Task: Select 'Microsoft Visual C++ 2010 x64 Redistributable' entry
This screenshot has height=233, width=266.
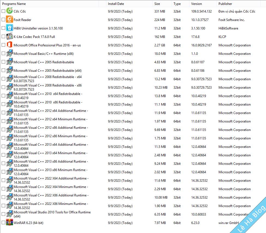Action: tap(48, 96)
